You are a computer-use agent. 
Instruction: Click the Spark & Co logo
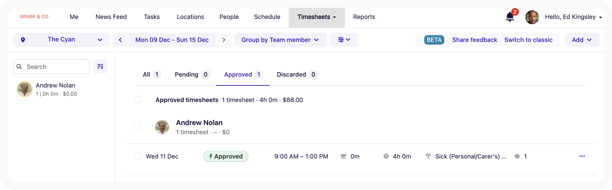tap(34, 17)
